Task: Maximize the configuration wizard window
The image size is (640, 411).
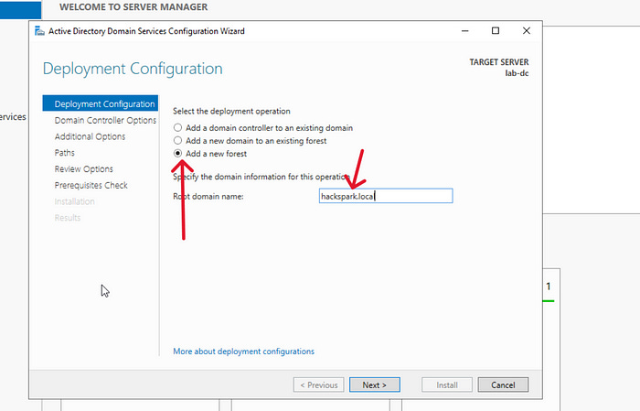Action: coord(496,31)
